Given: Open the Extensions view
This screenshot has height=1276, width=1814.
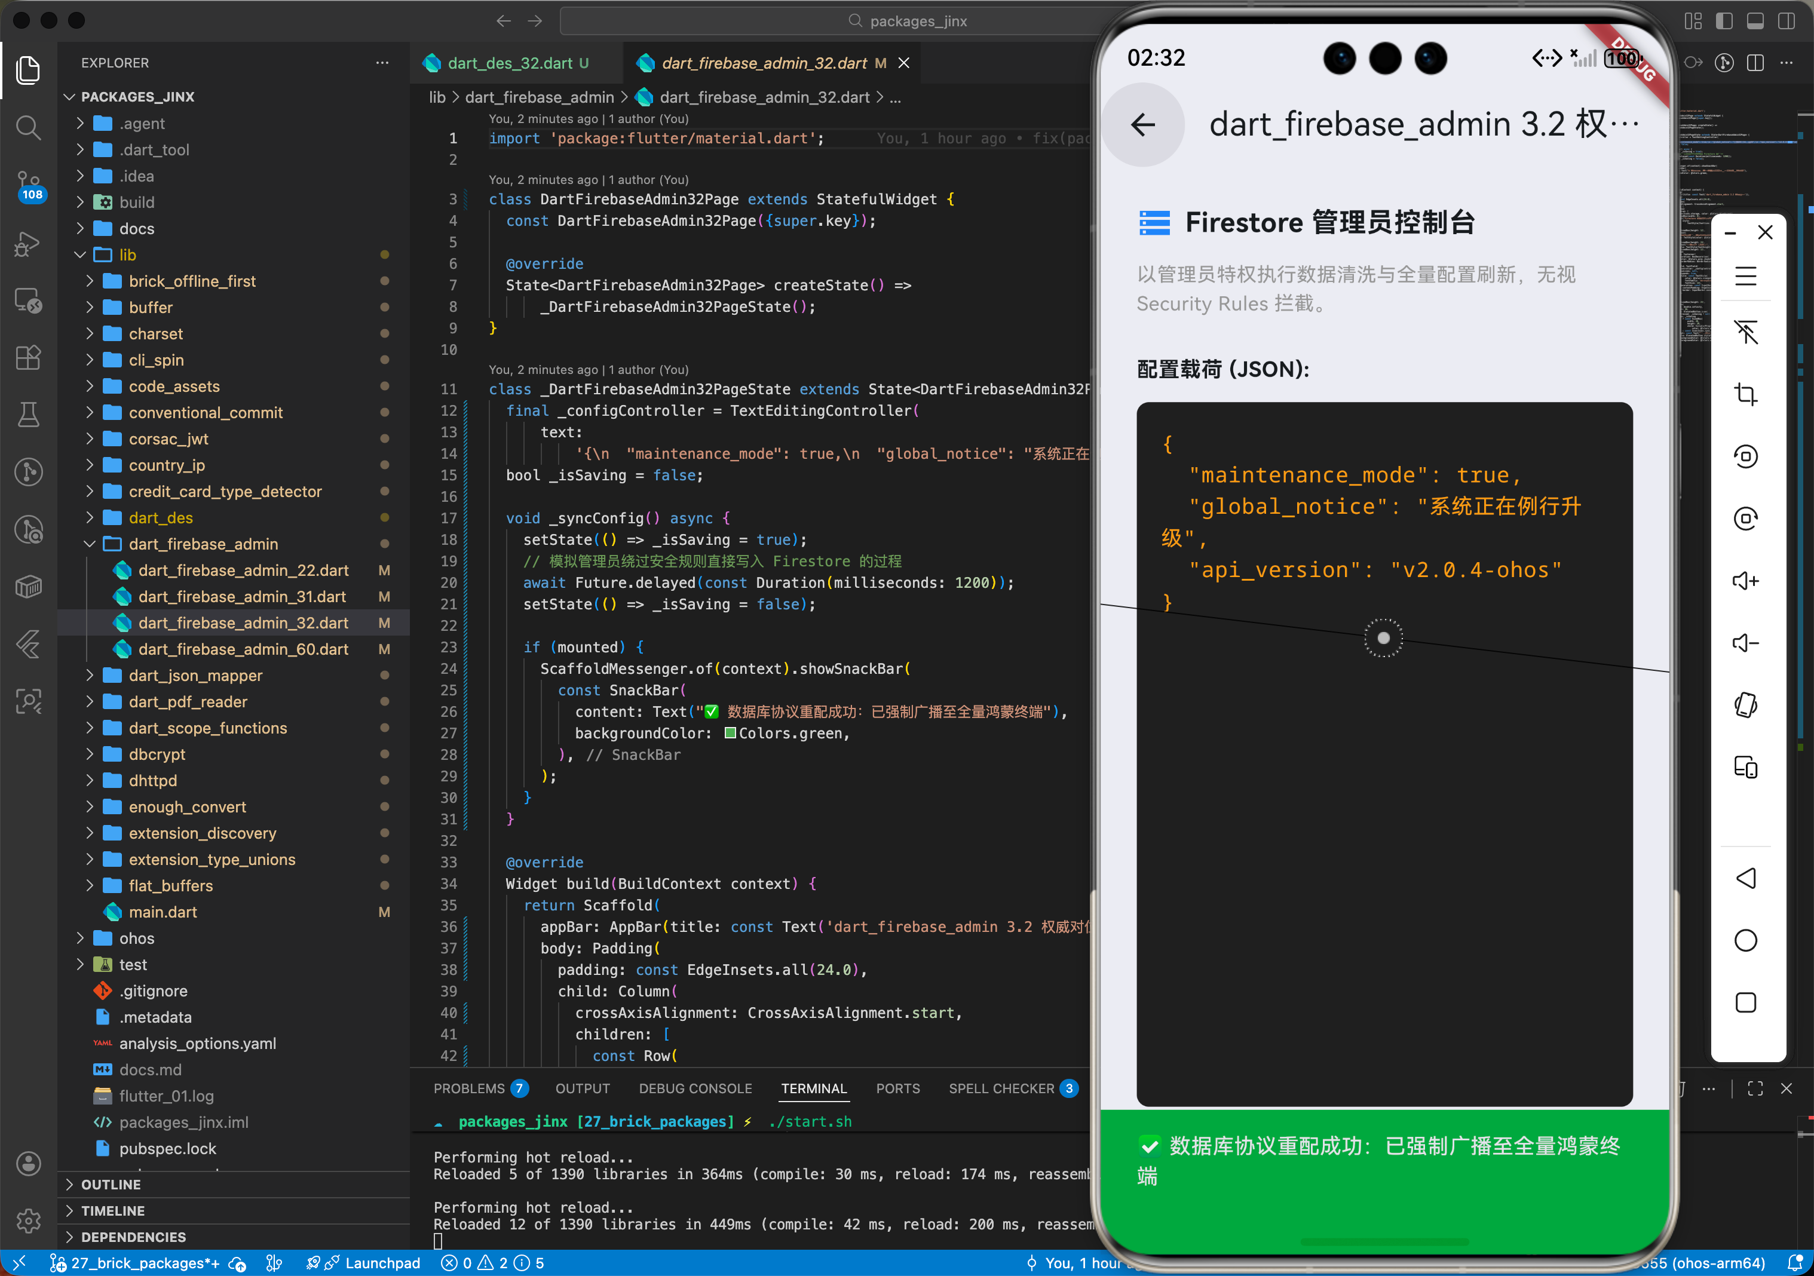Looking at the screenshot, I should (x=29, y=358).
